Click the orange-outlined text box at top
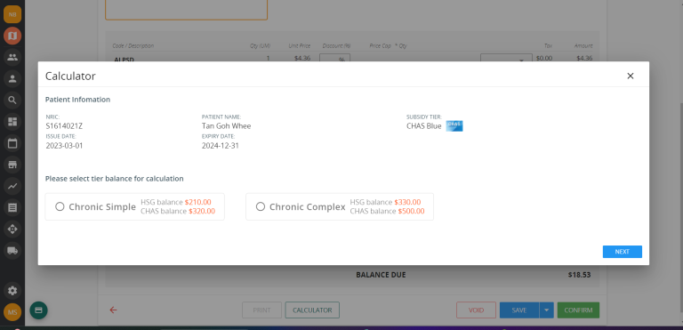Viewport: 683px width, 330px height. (186, 10)
